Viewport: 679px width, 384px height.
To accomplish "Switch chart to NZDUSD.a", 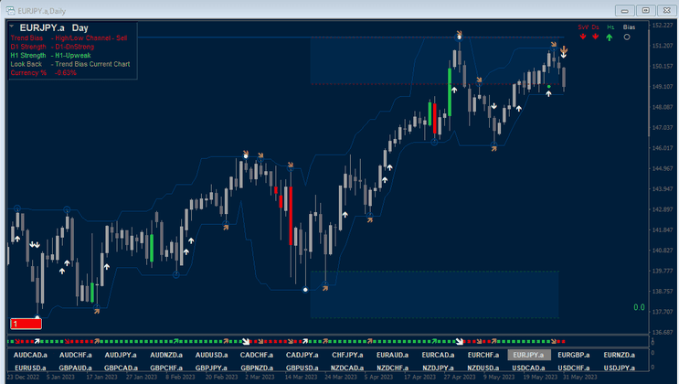I will (483, 368).
